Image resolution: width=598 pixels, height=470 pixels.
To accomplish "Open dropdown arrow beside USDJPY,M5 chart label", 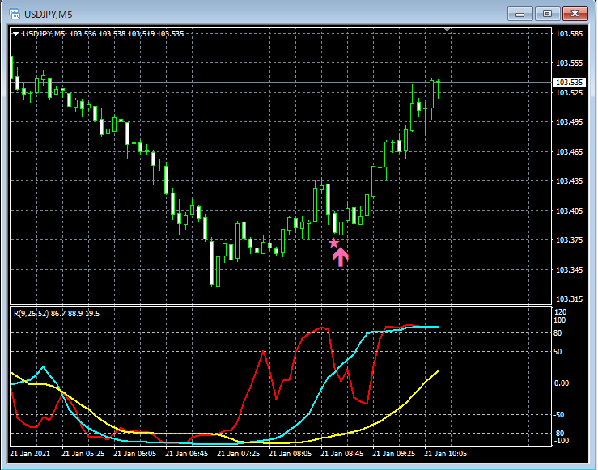I will point(16,34).
